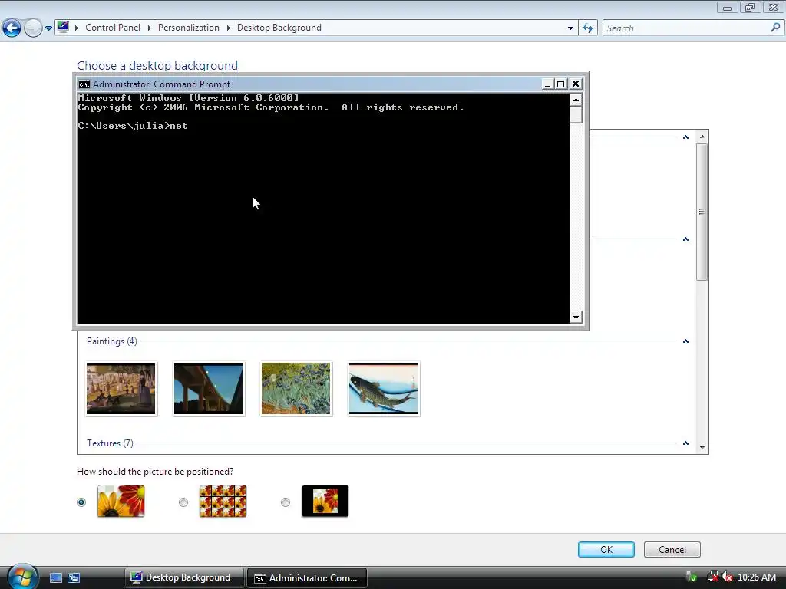The height and width of the screenshot is (589, 786).
Task: Confirm with the OK button
Action: pyautogui.click(x=606, y=549)
